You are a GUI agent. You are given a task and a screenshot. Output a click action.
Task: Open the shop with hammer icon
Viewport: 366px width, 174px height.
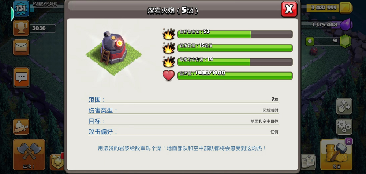[336, 154]
